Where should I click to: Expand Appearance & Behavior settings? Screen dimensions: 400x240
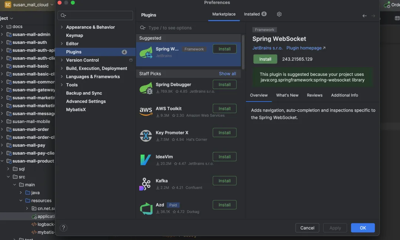click(x=62, y=27)
